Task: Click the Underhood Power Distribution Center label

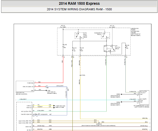Action: (x=136, y=32)
